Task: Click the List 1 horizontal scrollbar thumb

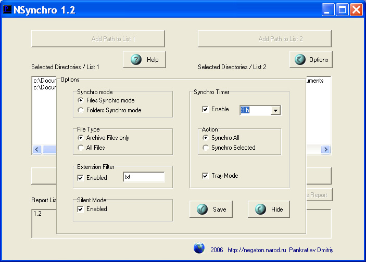Action: coord(49,149)
